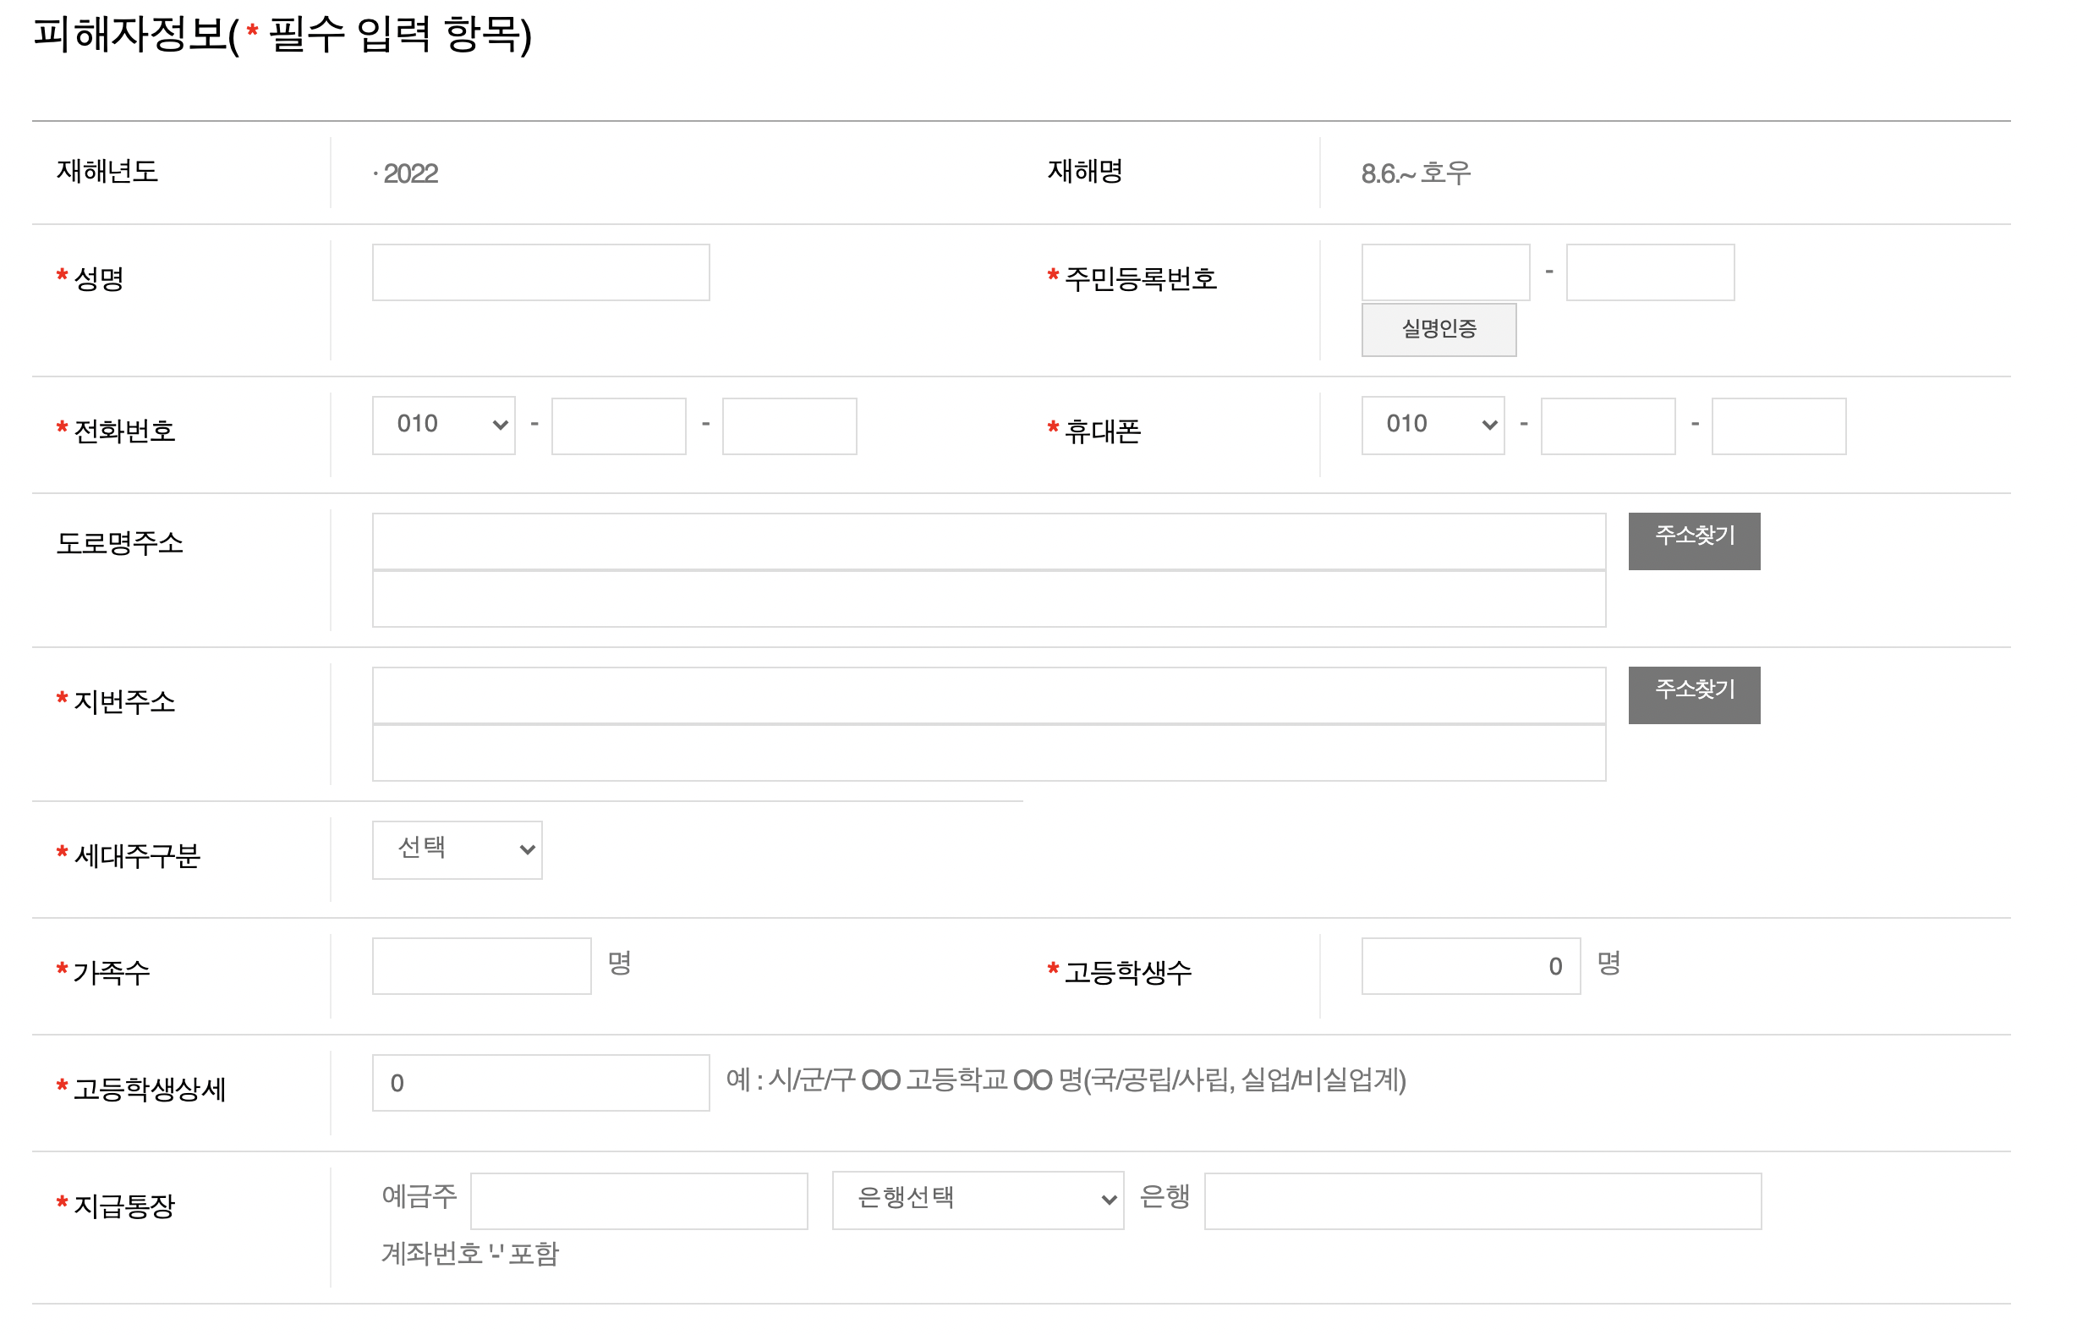Viewport: 2077px width, 1335px height.
Task: Click 주소찾기 button for 지번주소
Action: click(x=1693, y=695)
